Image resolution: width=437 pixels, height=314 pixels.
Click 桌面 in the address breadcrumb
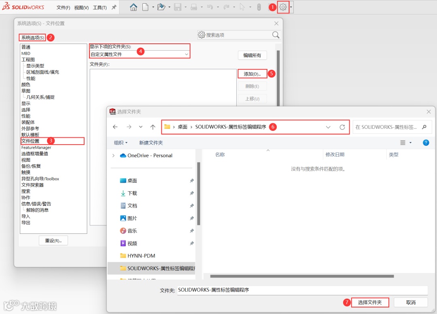182,127
